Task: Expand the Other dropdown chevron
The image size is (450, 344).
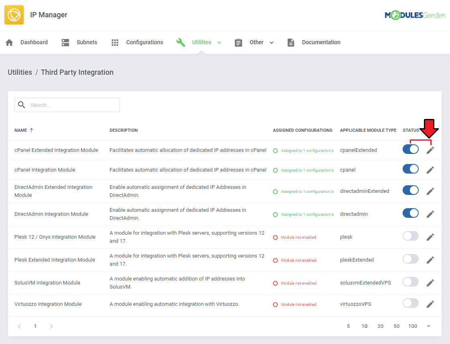Action: click(271, 43)
